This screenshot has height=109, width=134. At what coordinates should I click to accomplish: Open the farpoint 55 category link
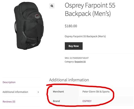click(80, 62)
